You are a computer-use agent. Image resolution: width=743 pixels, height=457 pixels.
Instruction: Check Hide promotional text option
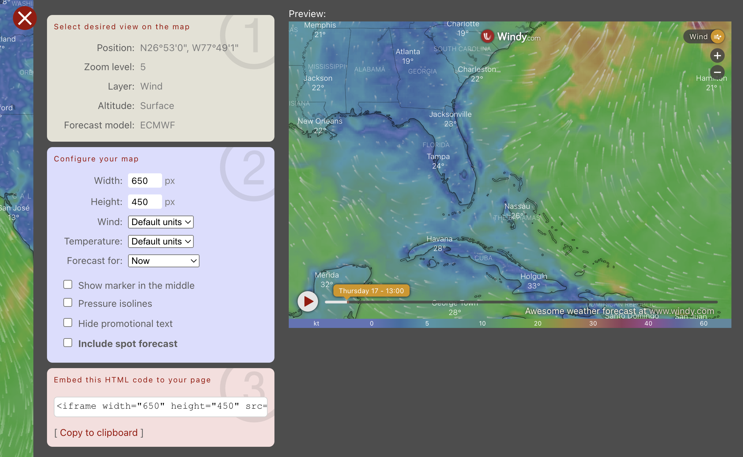click(68, 323)
